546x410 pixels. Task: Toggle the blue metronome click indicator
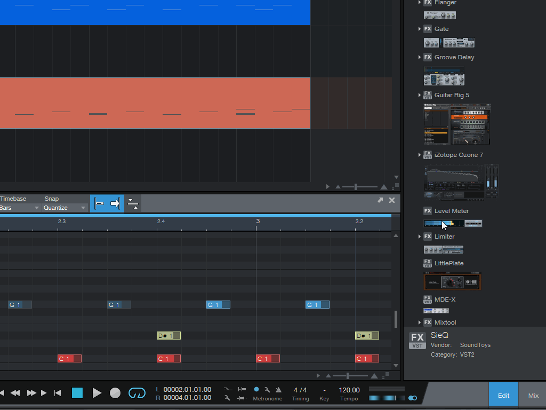tap(256, 389)
